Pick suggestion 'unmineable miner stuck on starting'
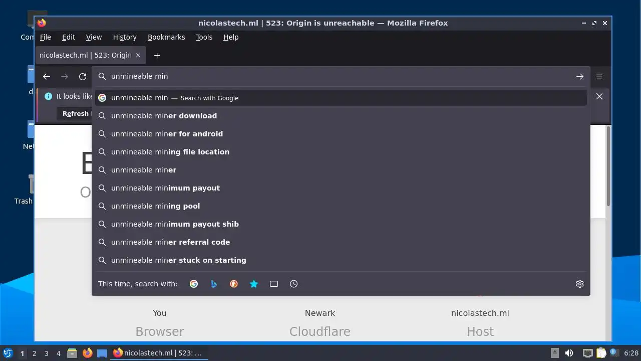The width and height of the screenshot is (641, 361). click(341, 260)
